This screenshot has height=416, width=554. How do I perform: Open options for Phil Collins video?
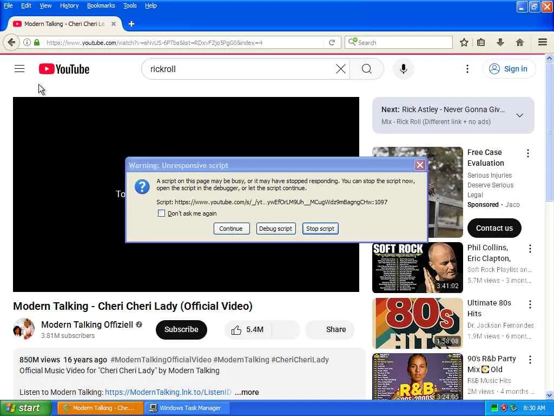(x=530, y=249)
